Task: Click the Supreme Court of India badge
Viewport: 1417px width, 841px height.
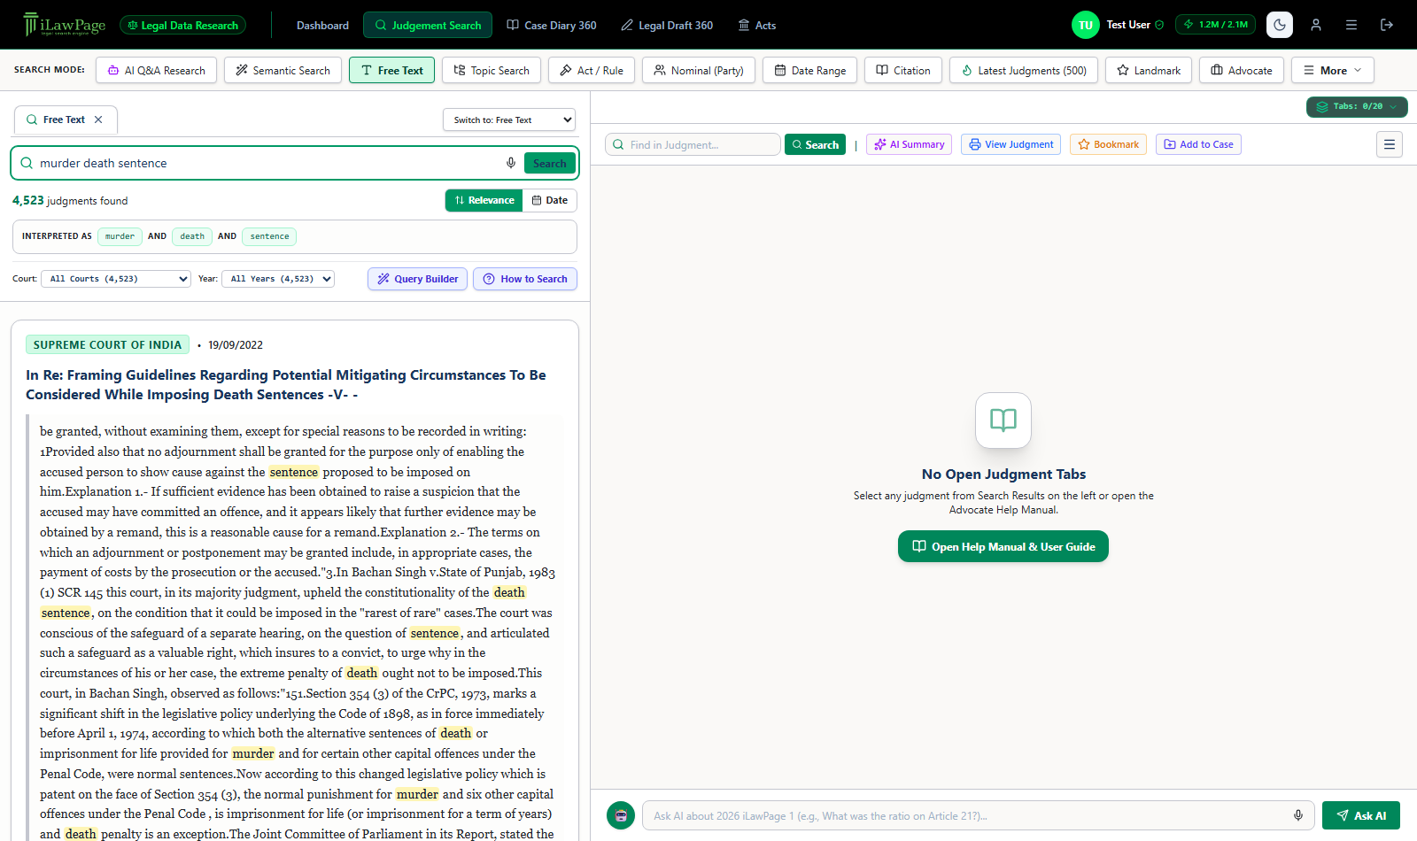Action: (107, 344)
